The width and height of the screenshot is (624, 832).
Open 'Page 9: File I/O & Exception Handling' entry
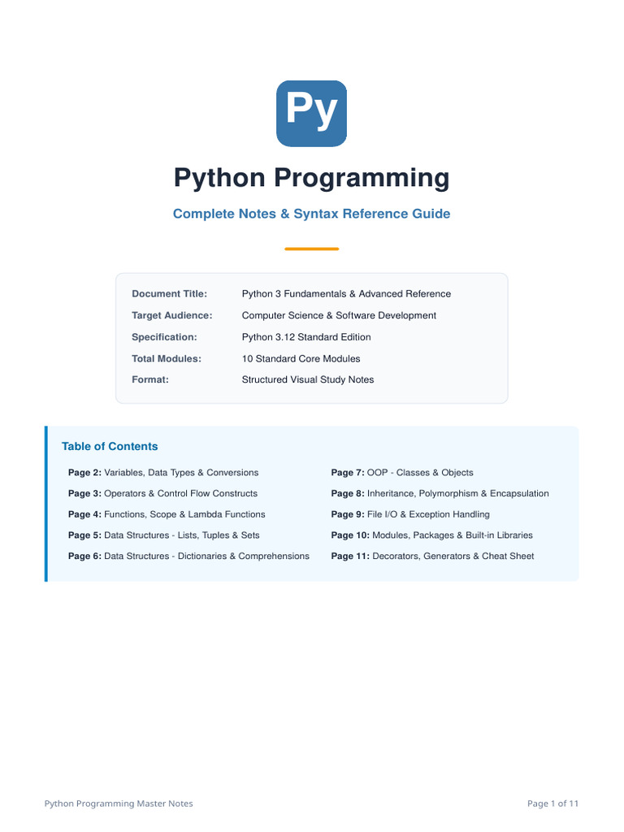click(410, 514)
